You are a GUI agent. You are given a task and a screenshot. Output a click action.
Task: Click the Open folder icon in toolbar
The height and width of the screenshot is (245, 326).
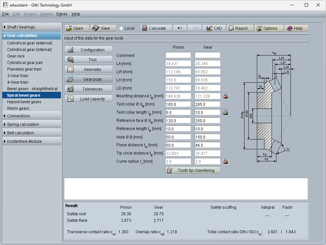tap(69, 28)
